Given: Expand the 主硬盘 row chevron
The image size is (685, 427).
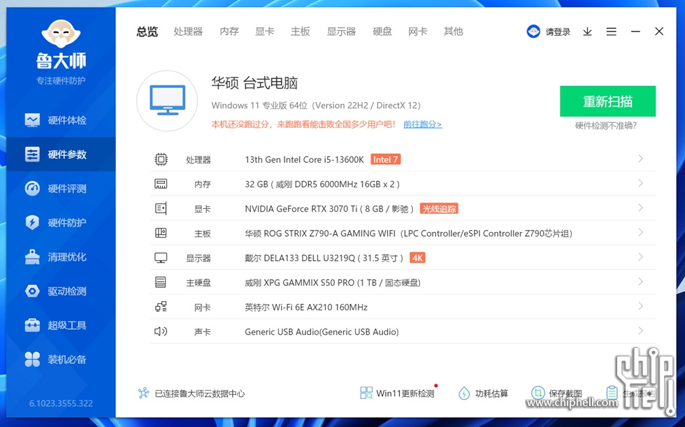Looking at the screenshot, I should click(x=640, y=282).
